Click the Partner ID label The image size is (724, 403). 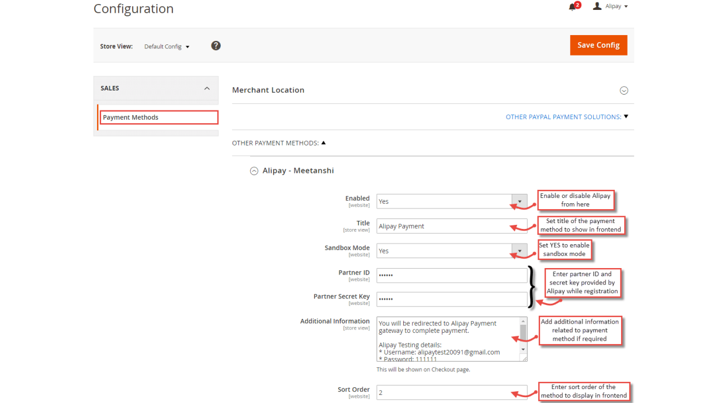click(x=354, y=273)
